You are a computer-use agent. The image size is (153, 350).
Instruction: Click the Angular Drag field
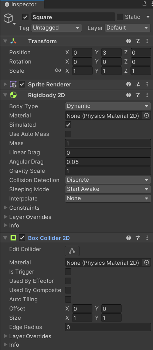click(108, 162)
